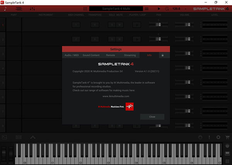Start playback with the top play button
This screenshot has width=232, height=165.
159,9
